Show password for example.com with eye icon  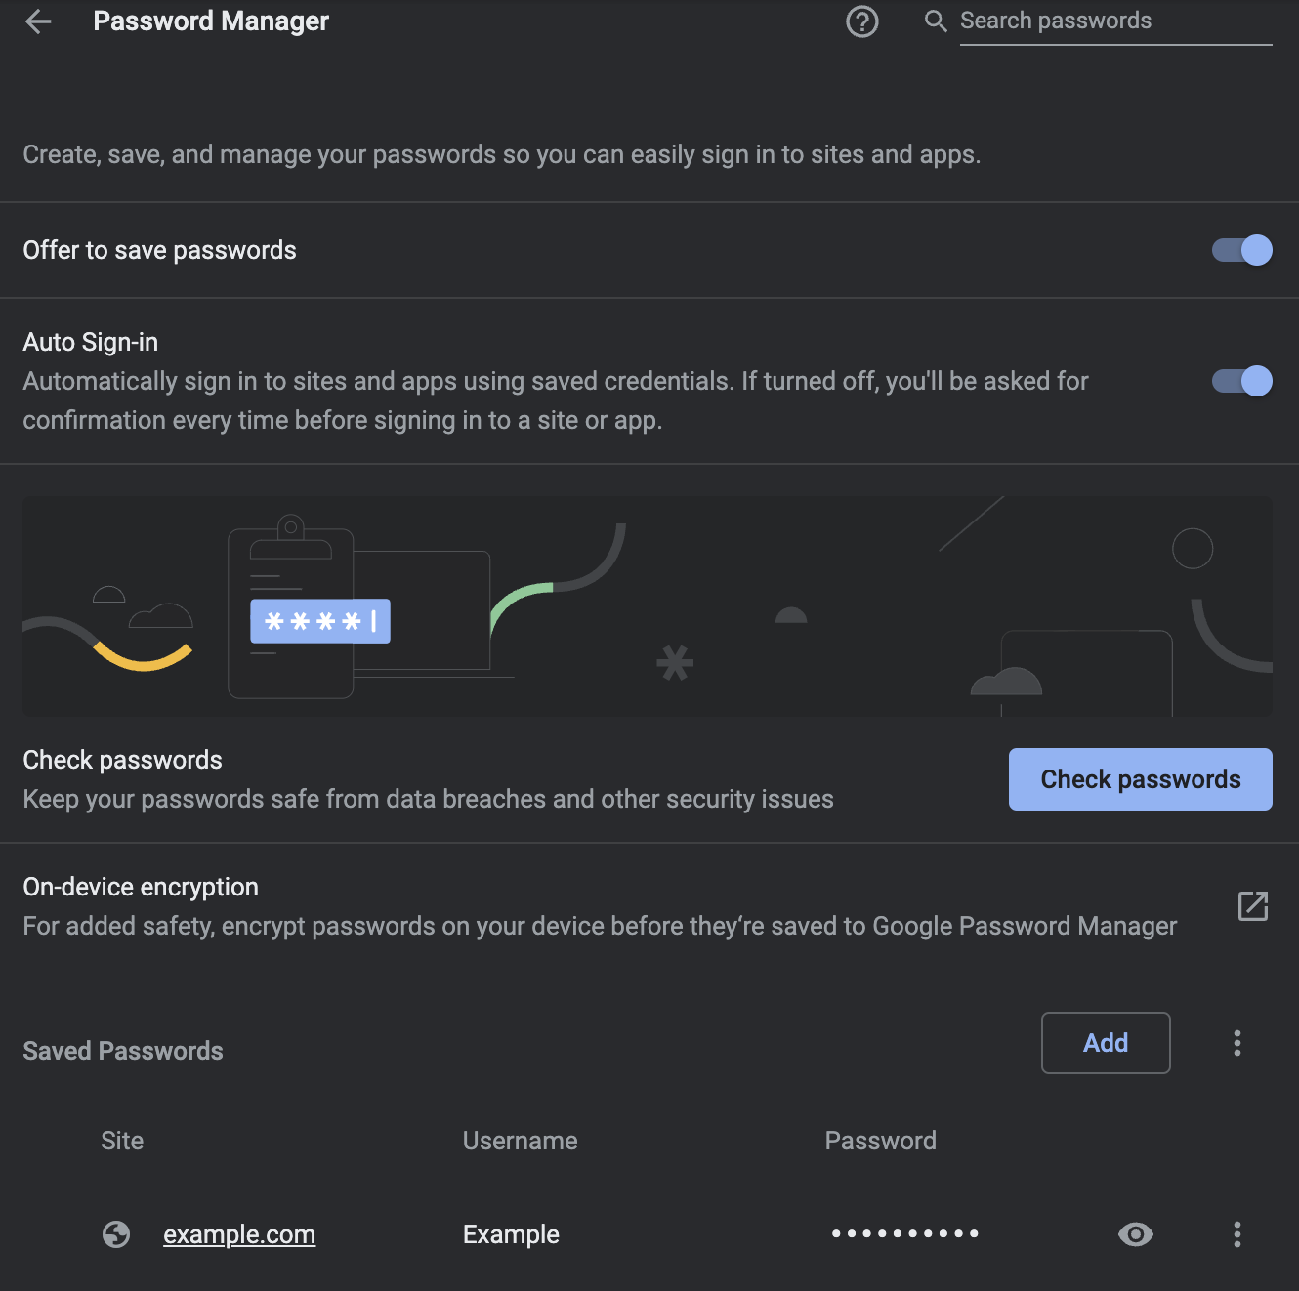(1136, 1234)
